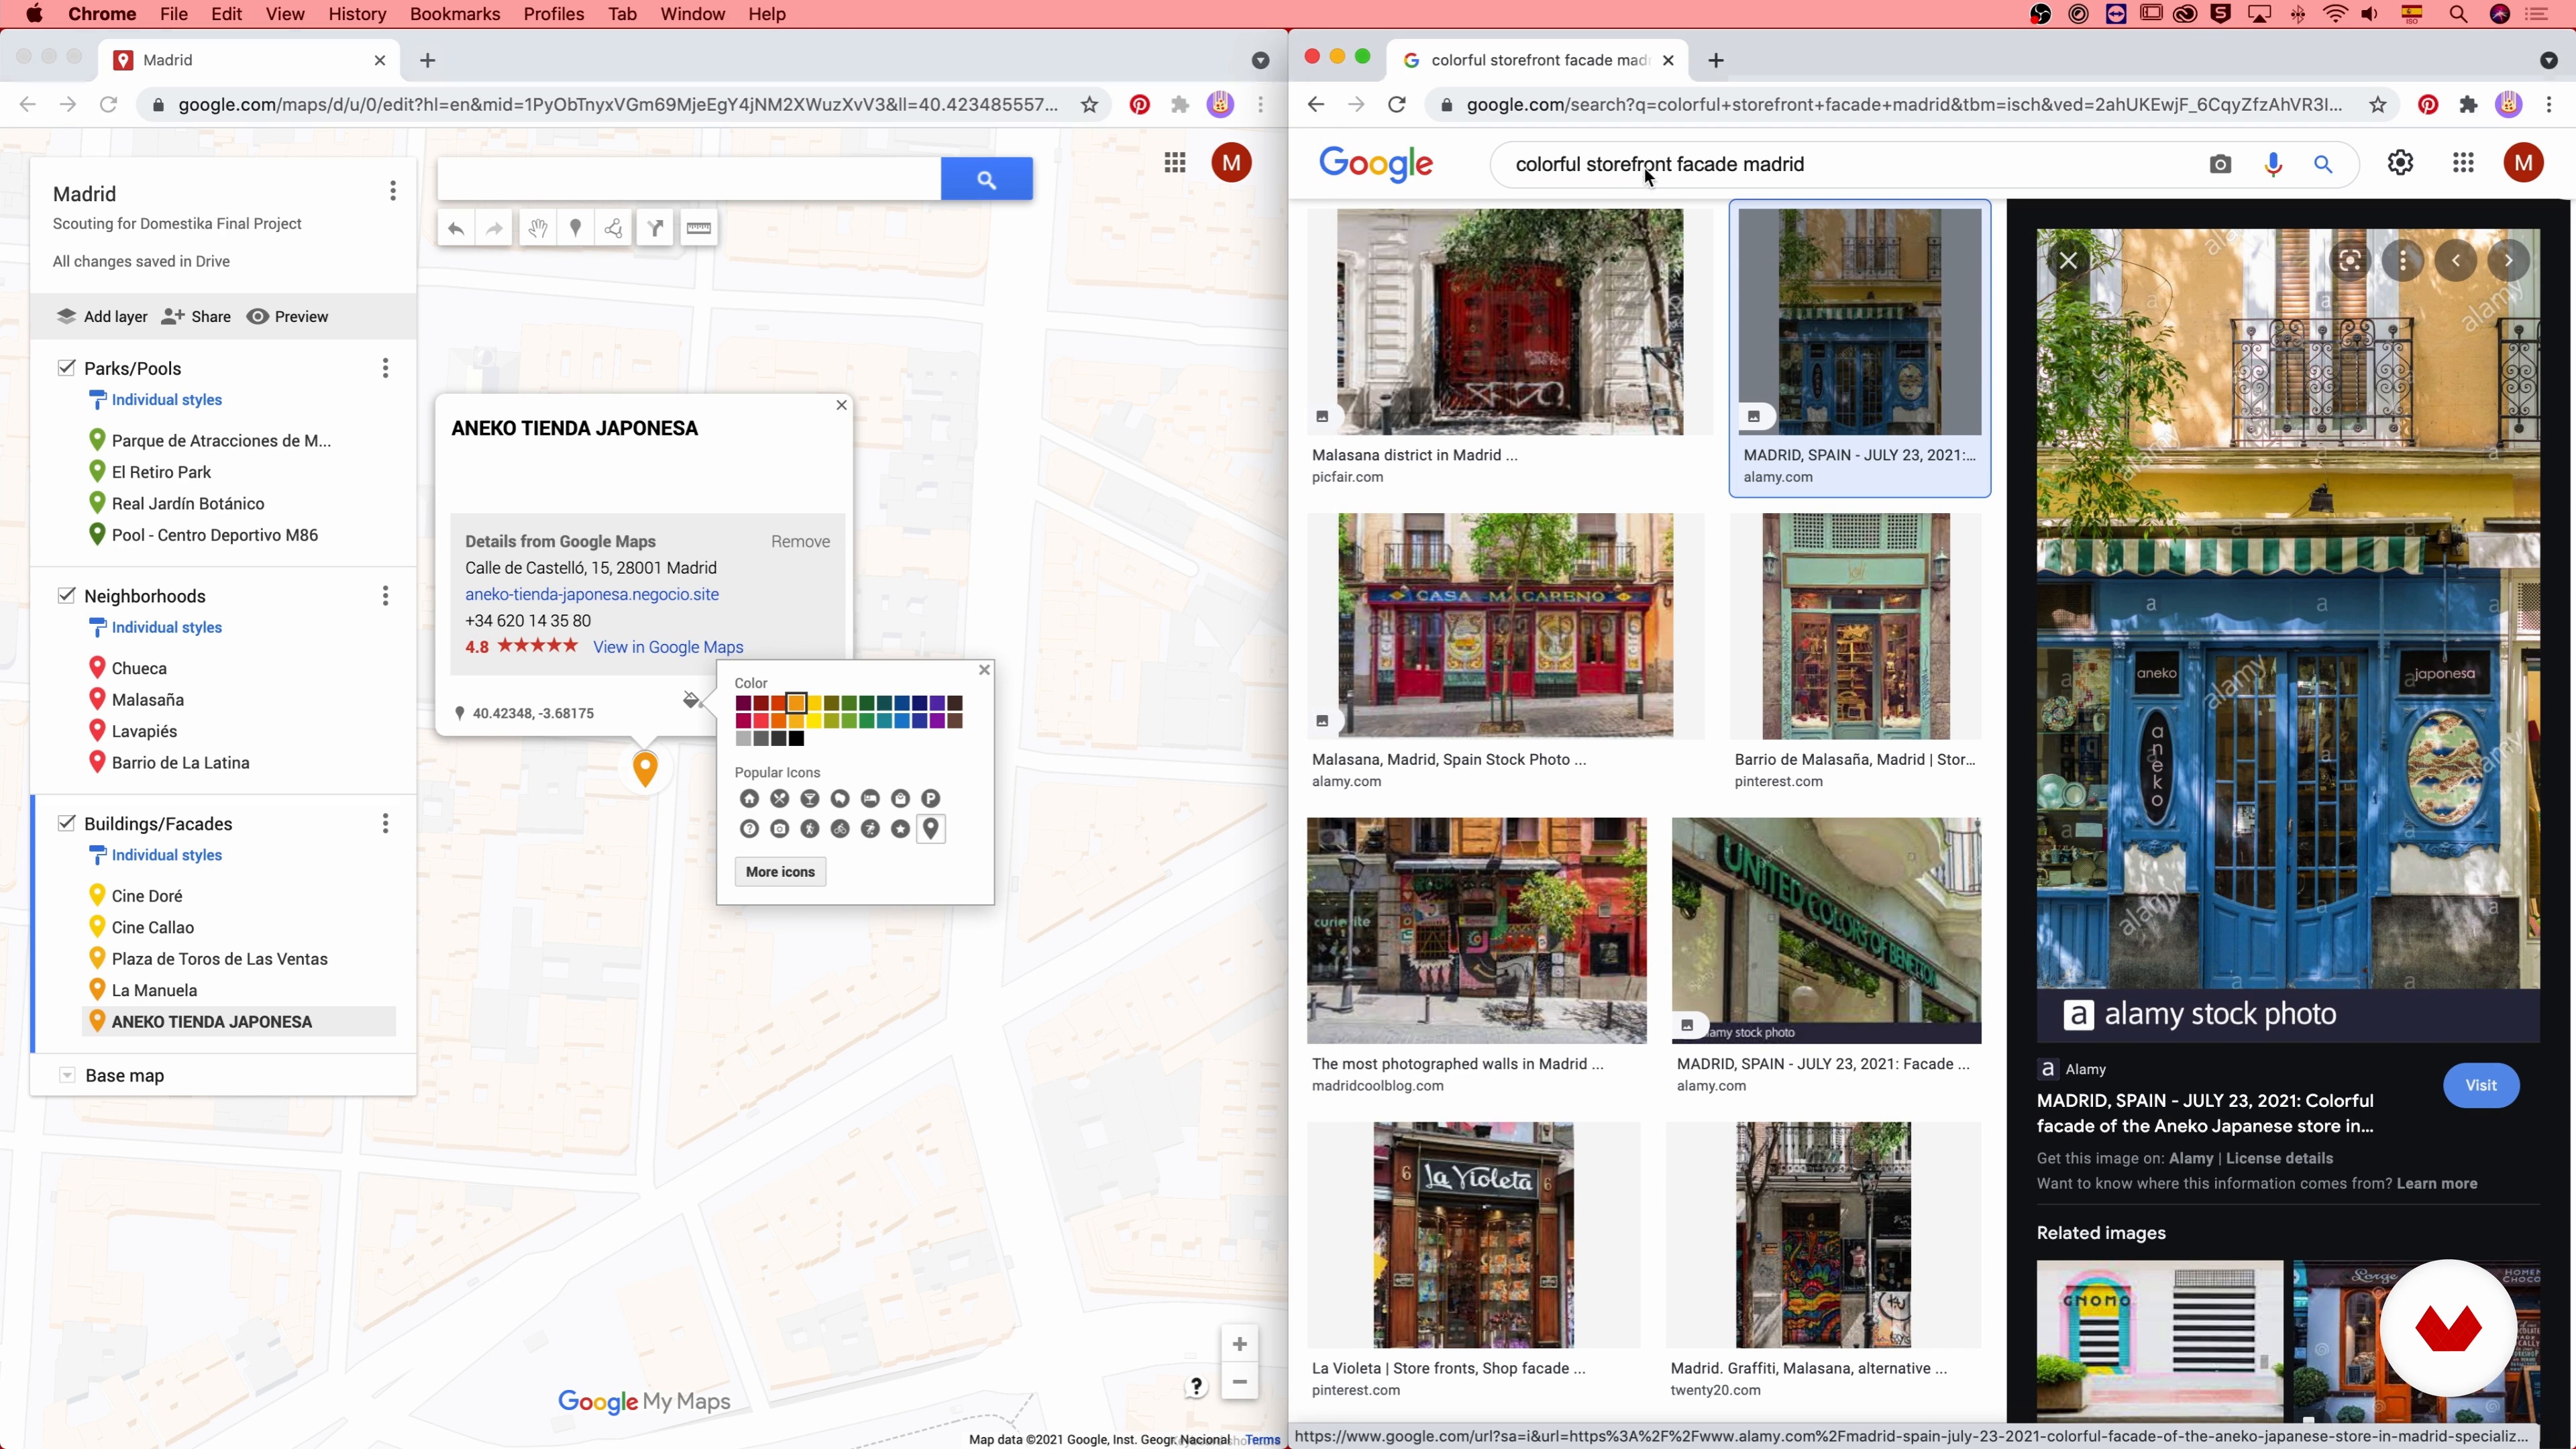2576x1449 pixels.
Task: Zoom in with the map plus button
Action: pos(1239,1344)
